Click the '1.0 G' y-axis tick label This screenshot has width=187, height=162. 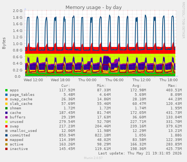[18, 44]
